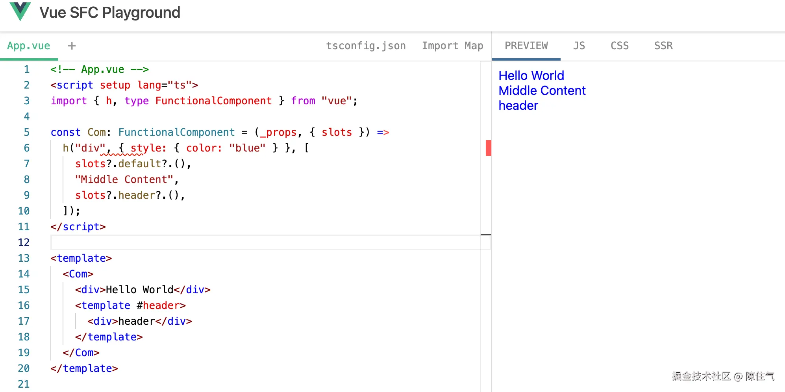
Task: Add a new file with plus icon
Action: point(72,46)
